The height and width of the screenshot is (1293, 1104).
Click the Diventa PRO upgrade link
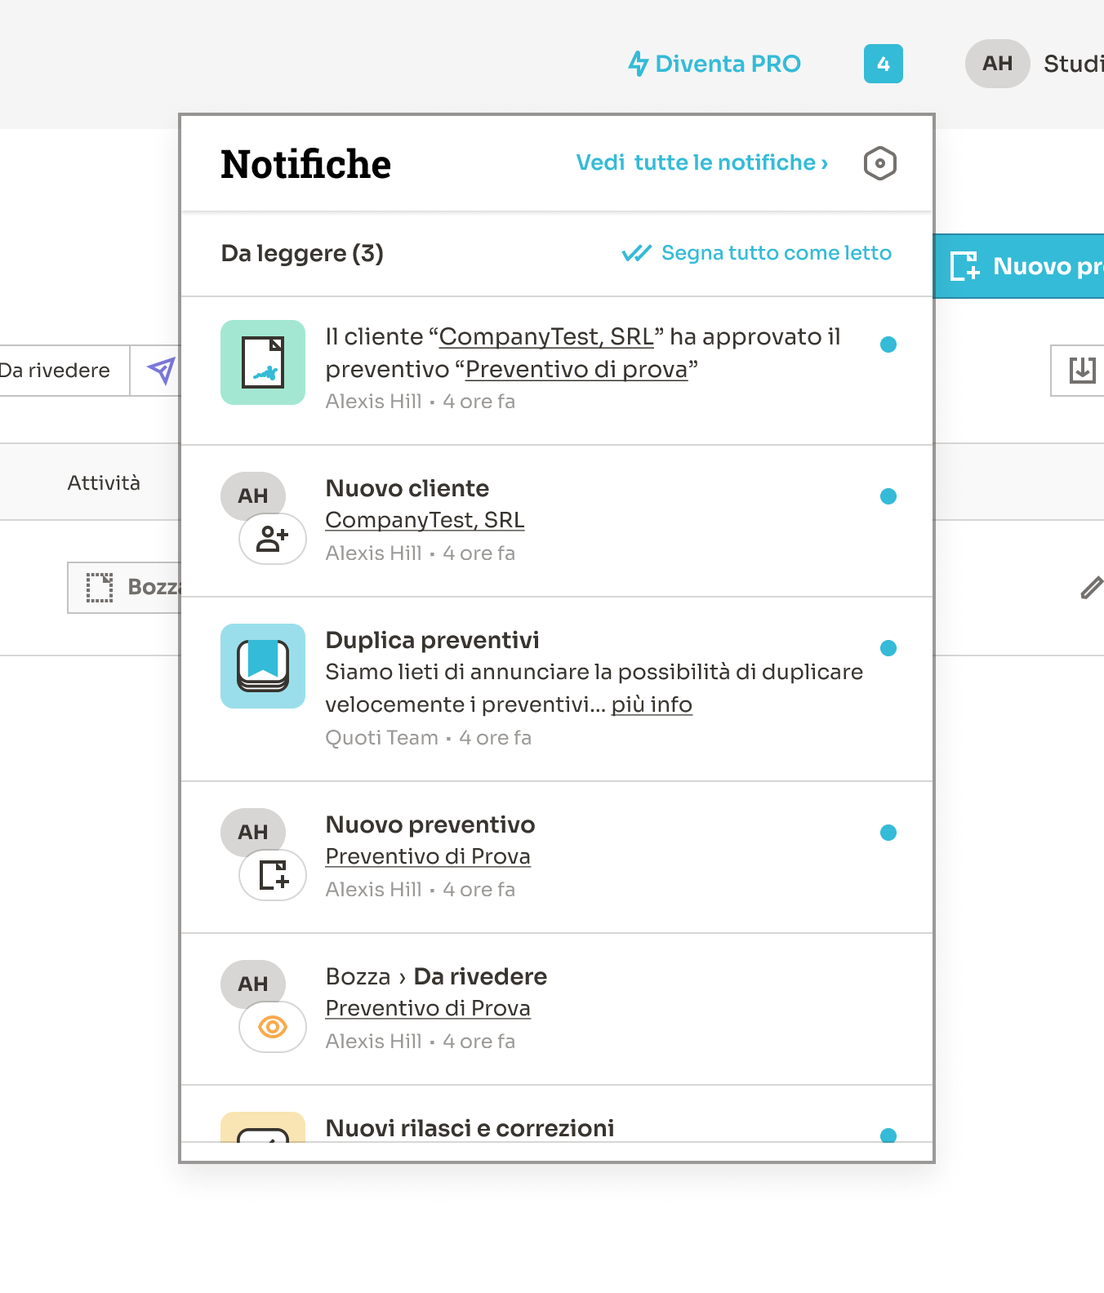pyautogui.click(x=714, y=64)
